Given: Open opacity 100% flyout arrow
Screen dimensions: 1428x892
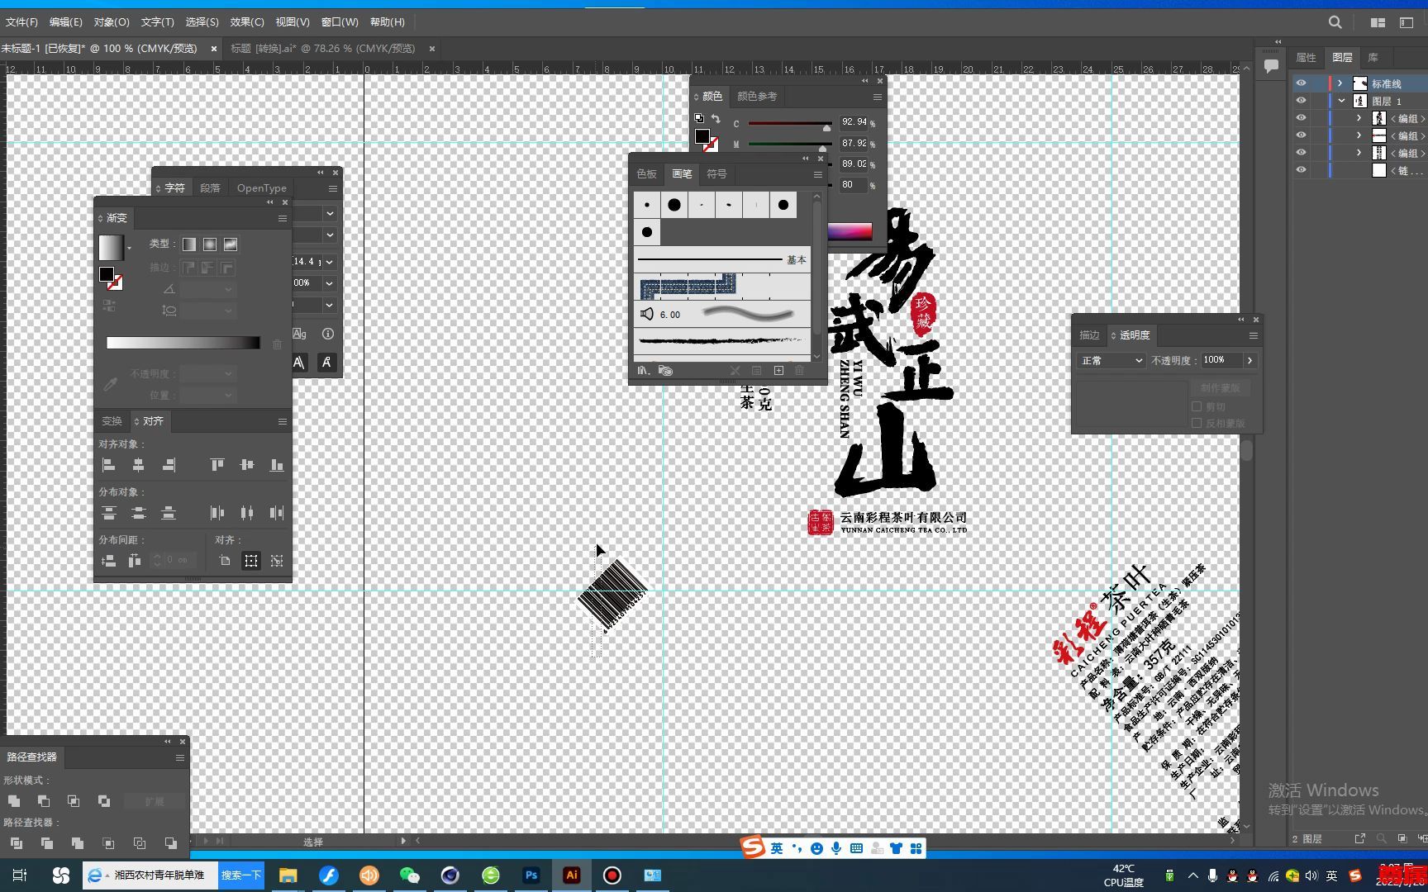Looking at the screenshot, I should 1249,361.
